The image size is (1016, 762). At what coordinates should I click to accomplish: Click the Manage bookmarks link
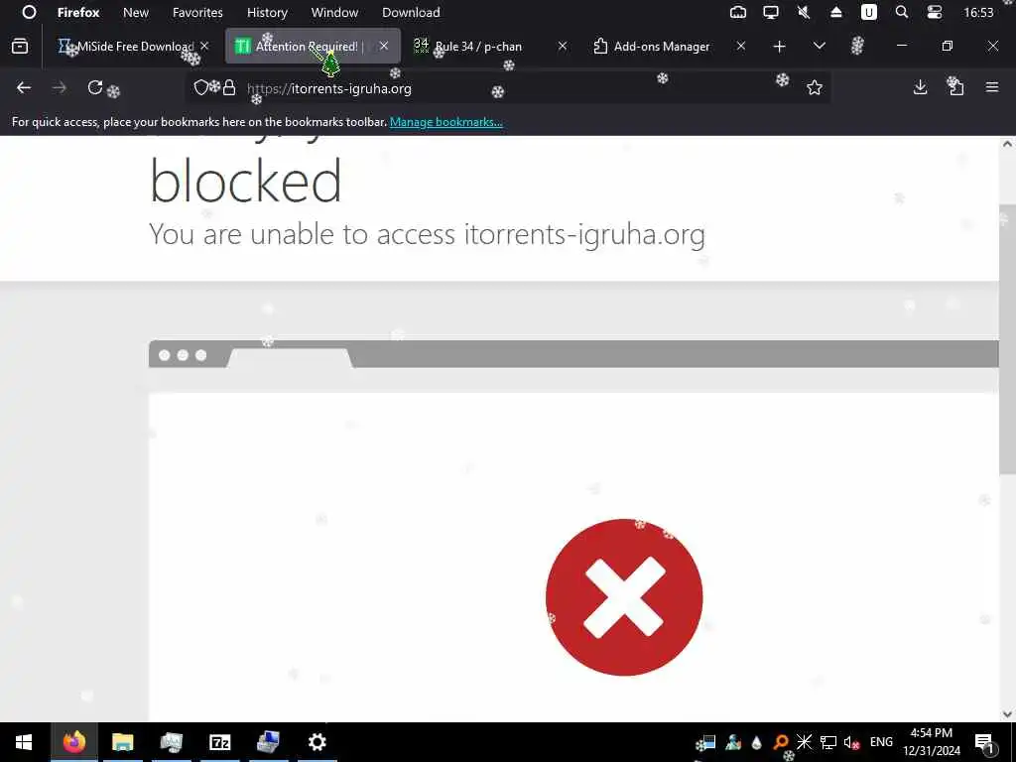click(x=445, y=122)
